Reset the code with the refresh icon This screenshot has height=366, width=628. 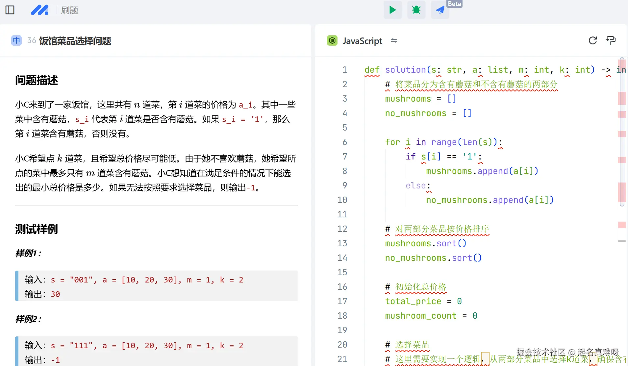(593, 40)
